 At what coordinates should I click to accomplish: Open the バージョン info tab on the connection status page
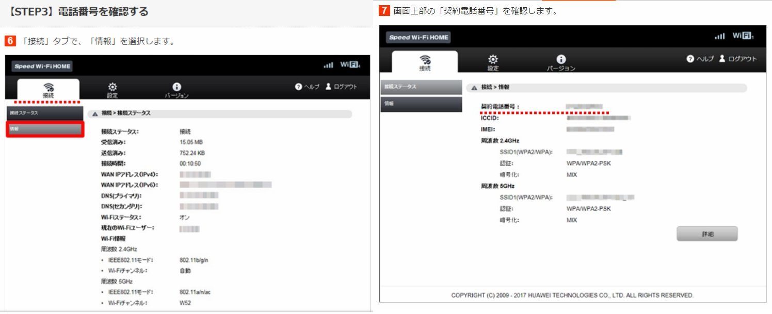coord(176,90)
